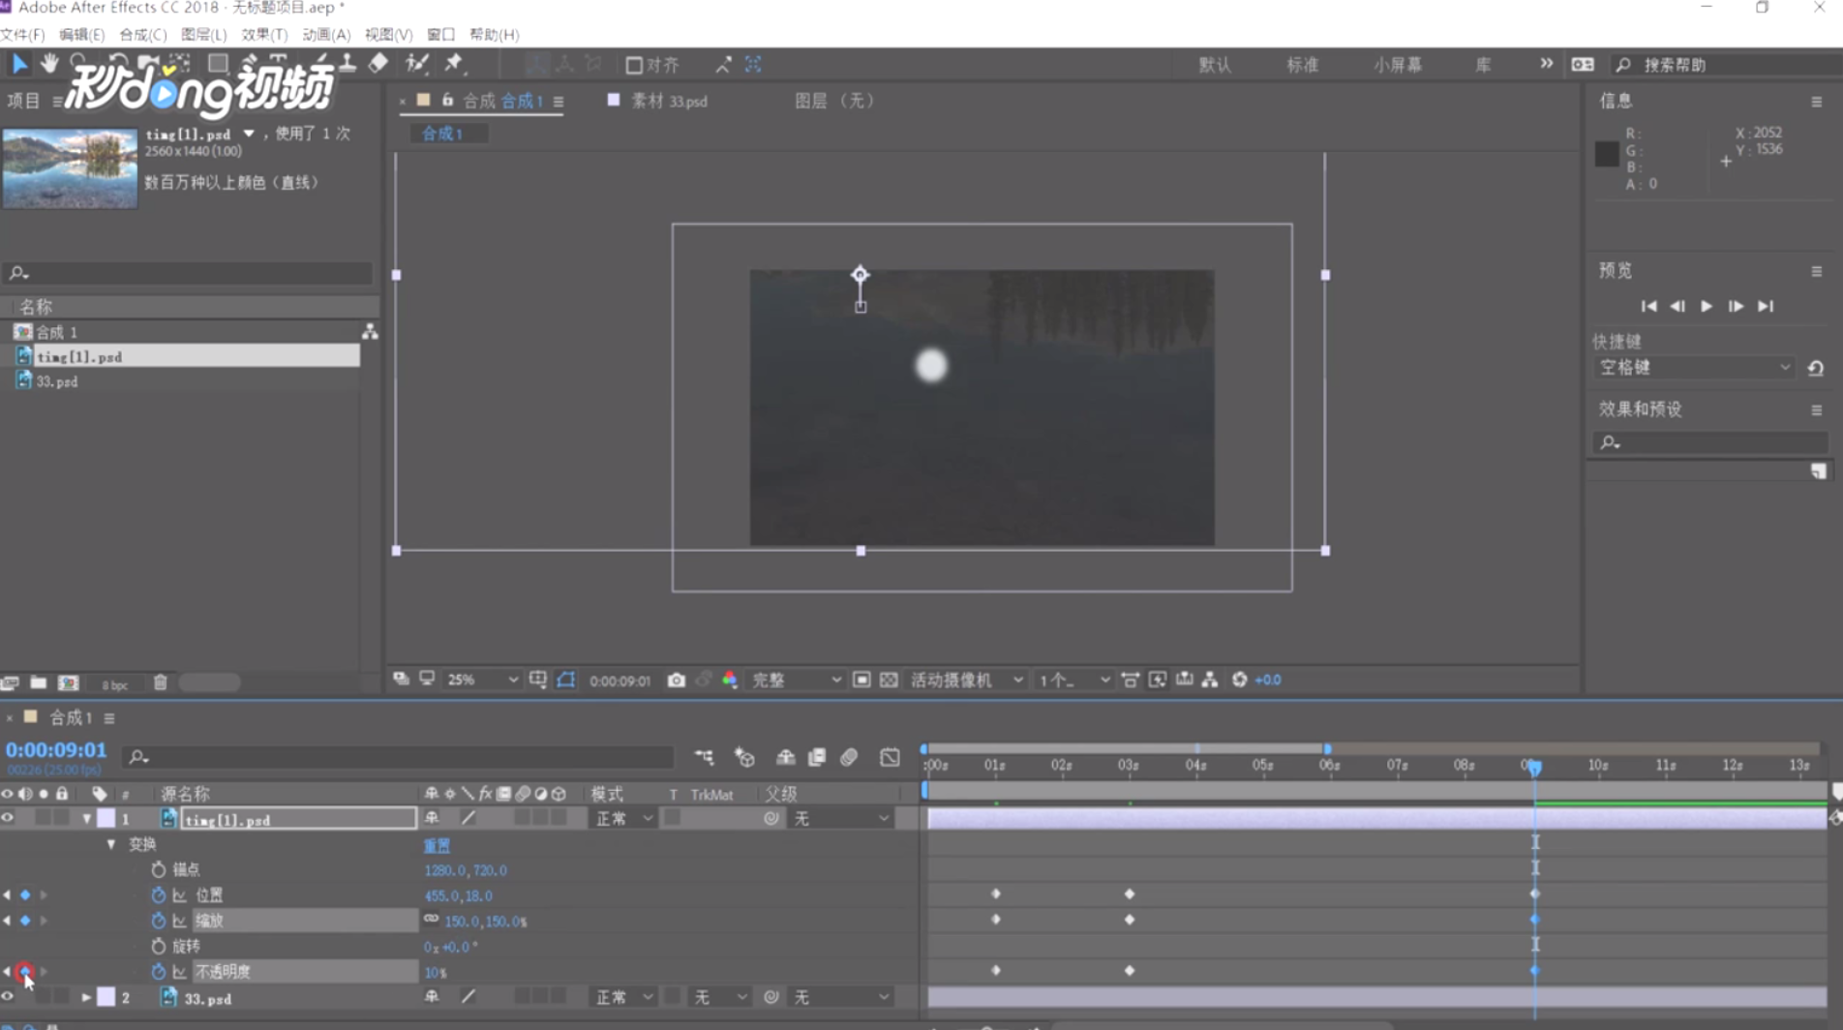Open the Layer (图层) menu
1843x1030 pixels.
pyautogui.click(x=204, y=35)
